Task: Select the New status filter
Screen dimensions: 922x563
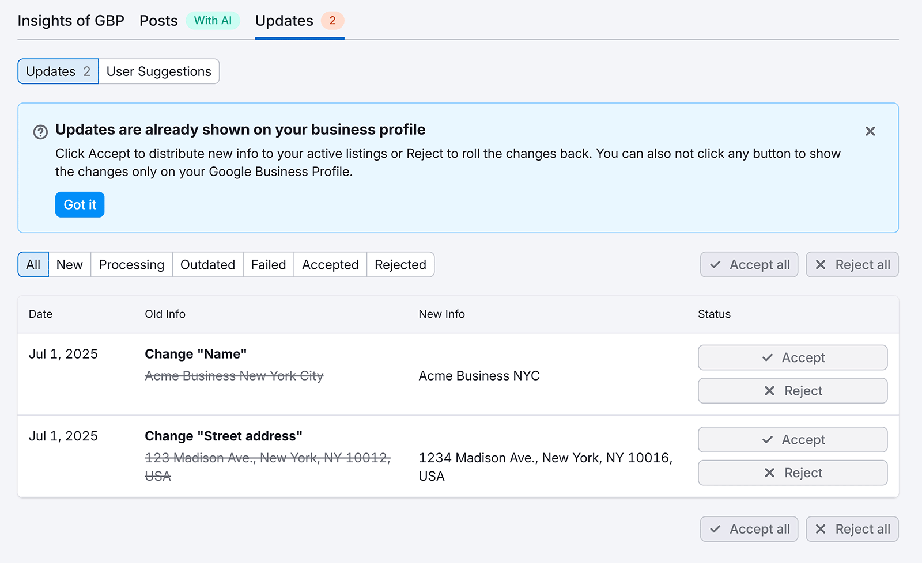Action: (69, 265)
